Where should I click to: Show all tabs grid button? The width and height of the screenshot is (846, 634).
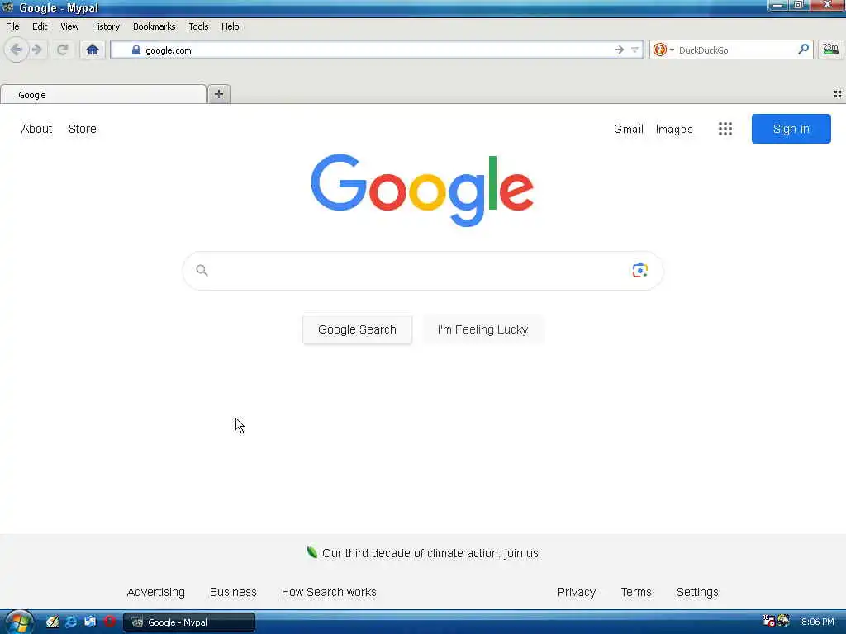click(838, 94)
